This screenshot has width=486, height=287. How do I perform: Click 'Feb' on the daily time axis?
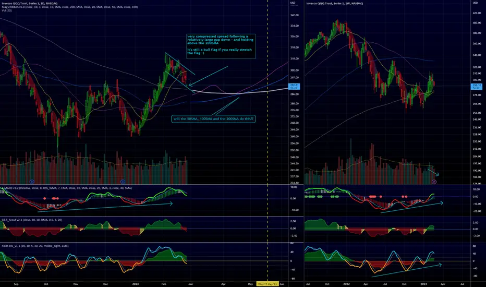point(164,284)
